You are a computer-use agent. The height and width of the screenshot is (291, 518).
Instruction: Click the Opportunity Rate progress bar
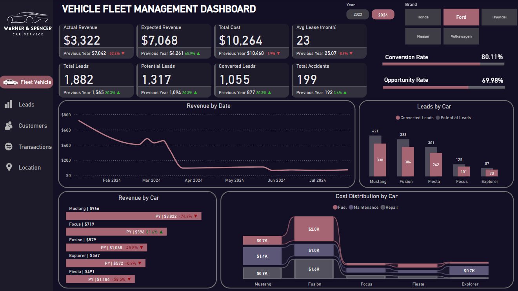[x=443, y=87]
